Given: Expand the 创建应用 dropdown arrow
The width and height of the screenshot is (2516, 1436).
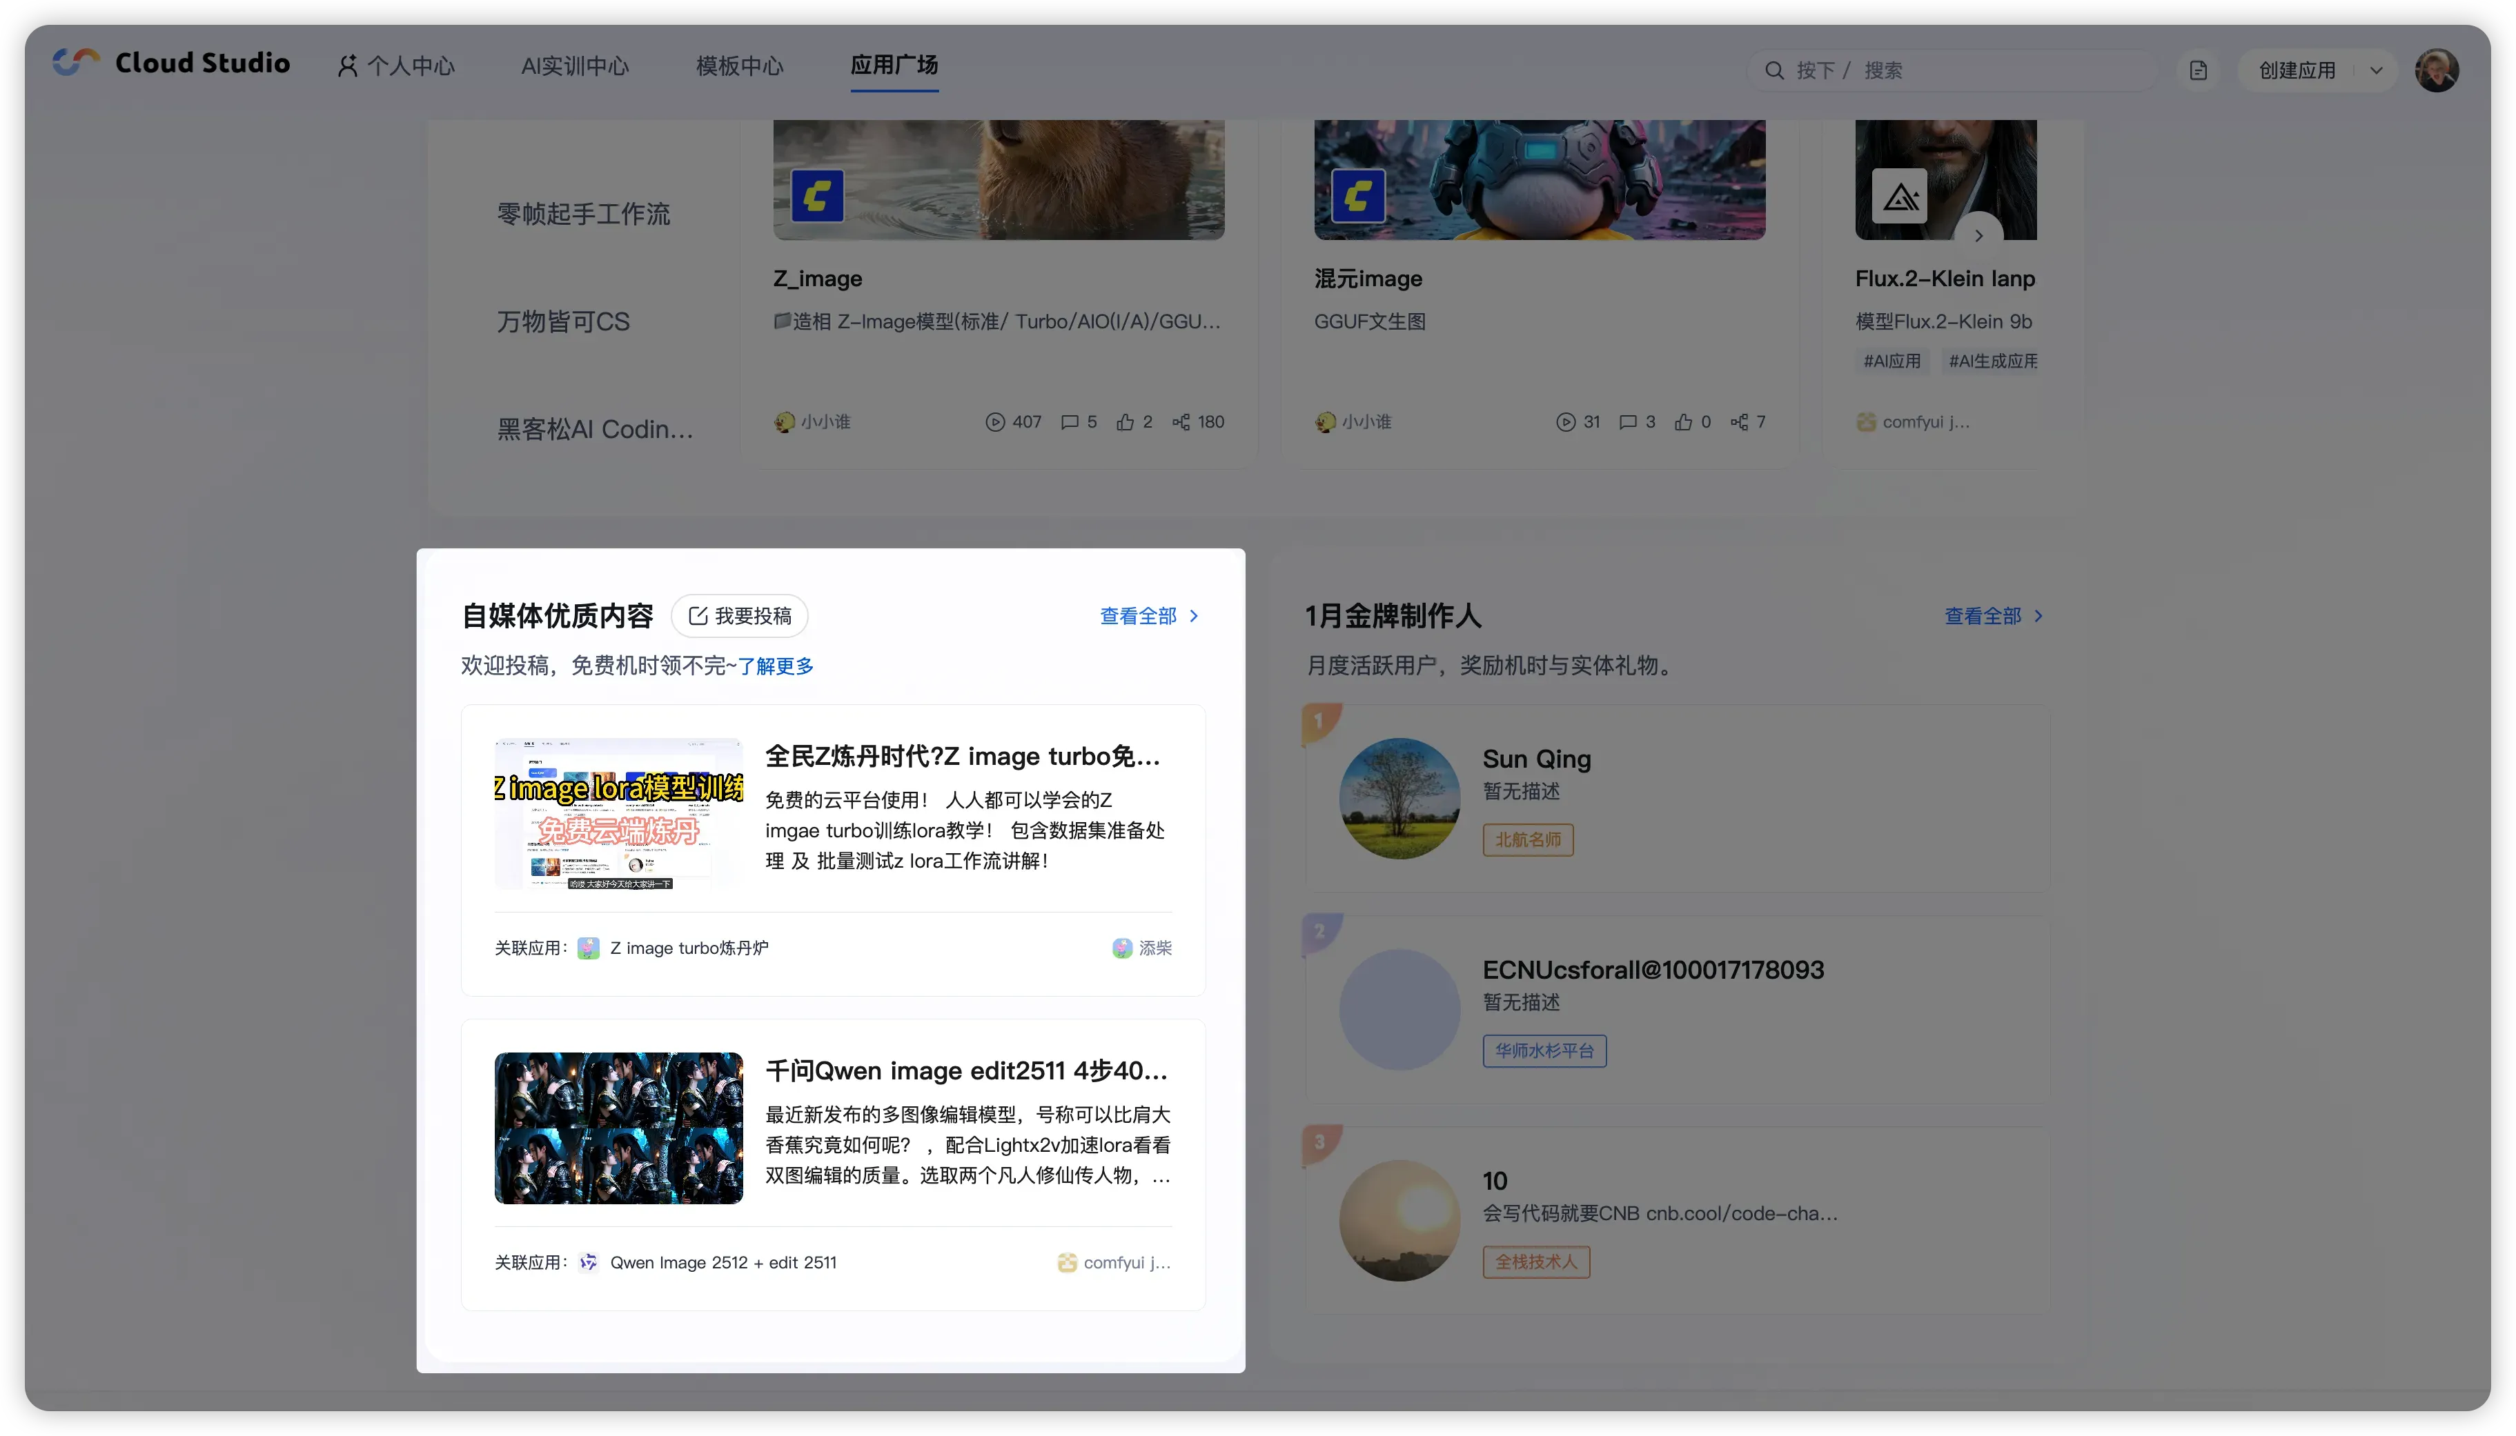Looking at the screenshot, I should (2376, 70).
